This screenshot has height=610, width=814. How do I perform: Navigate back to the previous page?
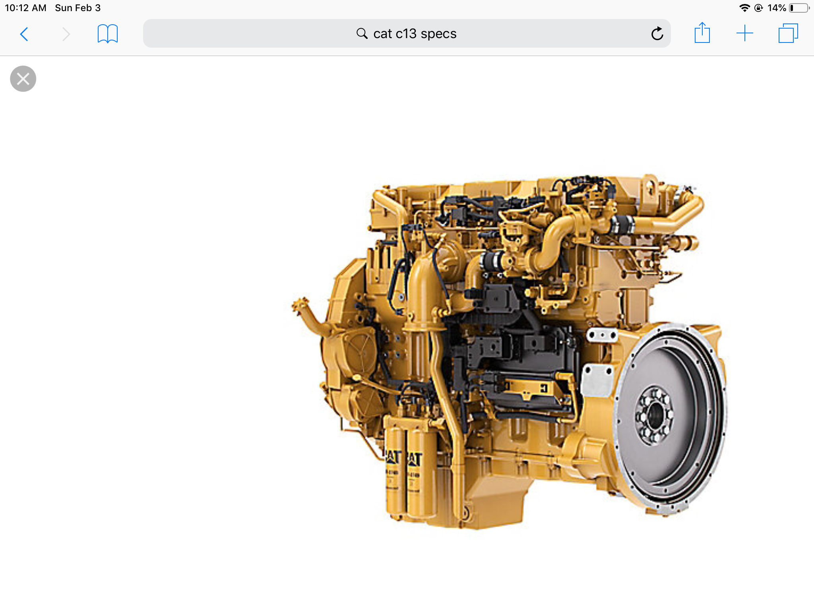pyautogui.click(x=24, y=34)
